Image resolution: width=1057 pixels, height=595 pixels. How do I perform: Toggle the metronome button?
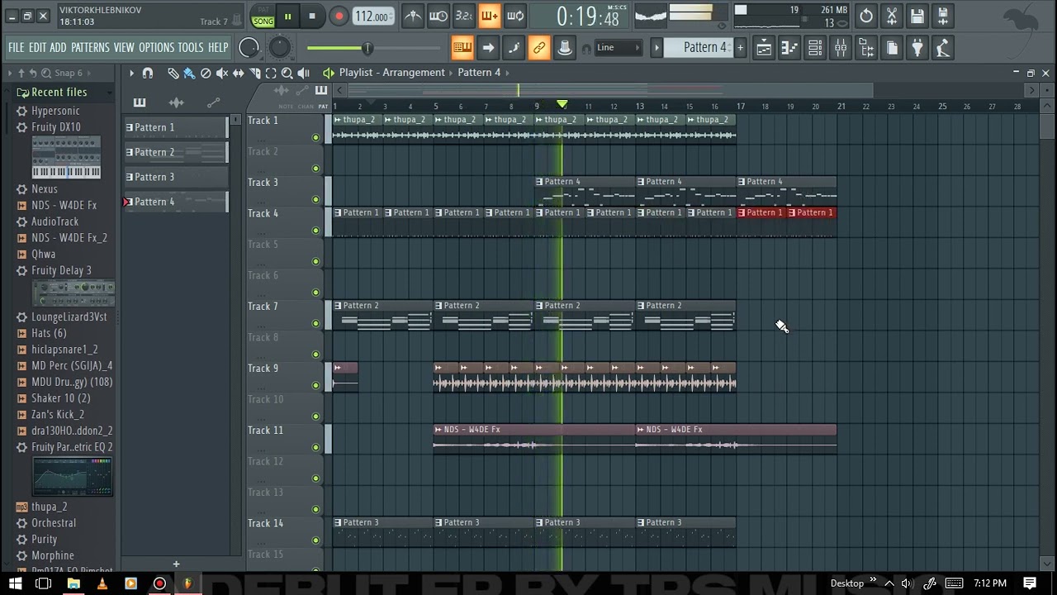pos(413,16)
